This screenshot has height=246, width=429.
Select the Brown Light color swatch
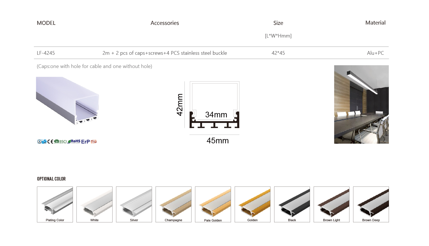[331, 205]
